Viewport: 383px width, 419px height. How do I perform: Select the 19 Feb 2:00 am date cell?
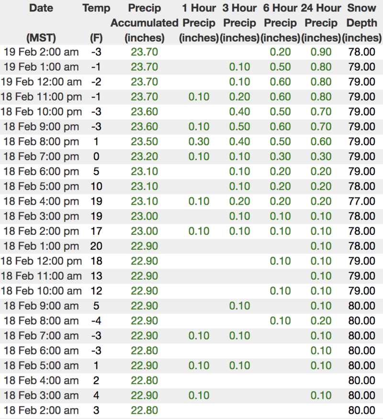(x=41, y=52)
